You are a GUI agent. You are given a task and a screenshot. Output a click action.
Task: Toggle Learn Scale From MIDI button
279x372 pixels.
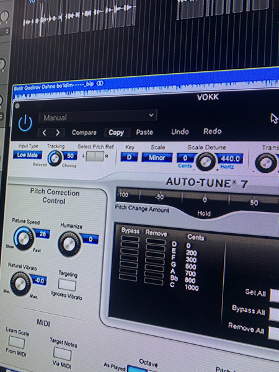17,342
